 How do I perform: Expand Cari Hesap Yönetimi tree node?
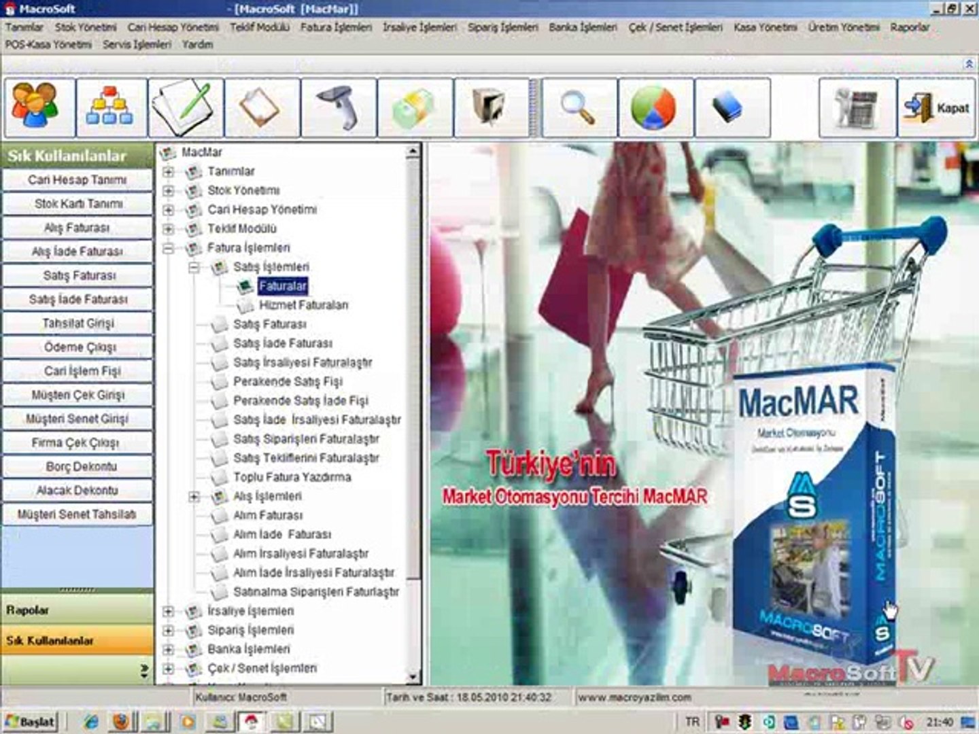[x=169, y=210]
